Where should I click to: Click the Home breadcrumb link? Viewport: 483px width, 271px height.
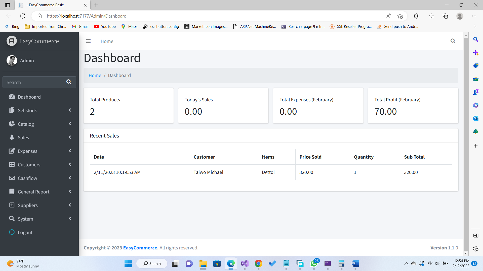[x=95, y=75]
